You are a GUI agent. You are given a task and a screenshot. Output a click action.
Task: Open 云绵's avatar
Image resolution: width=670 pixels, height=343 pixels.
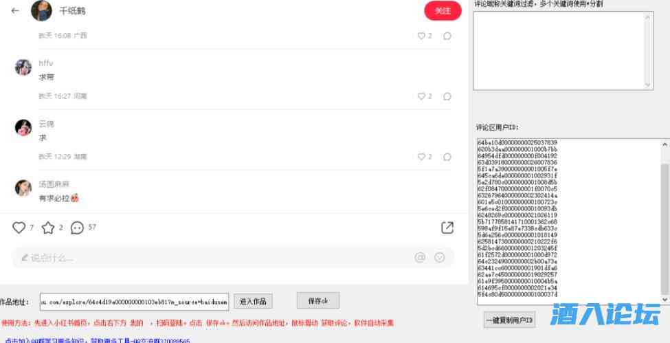tap(23, 127)
